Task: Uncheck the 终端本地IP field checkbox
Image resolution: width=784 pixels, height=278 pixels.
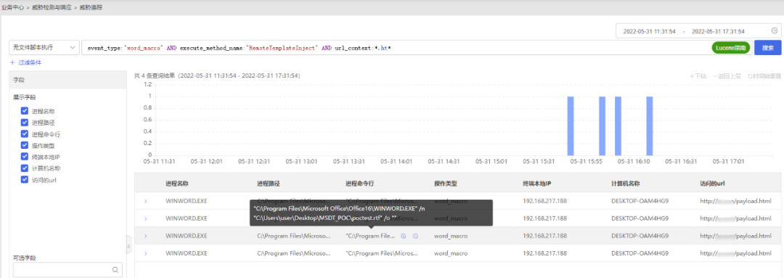Action: pos(24,157)
